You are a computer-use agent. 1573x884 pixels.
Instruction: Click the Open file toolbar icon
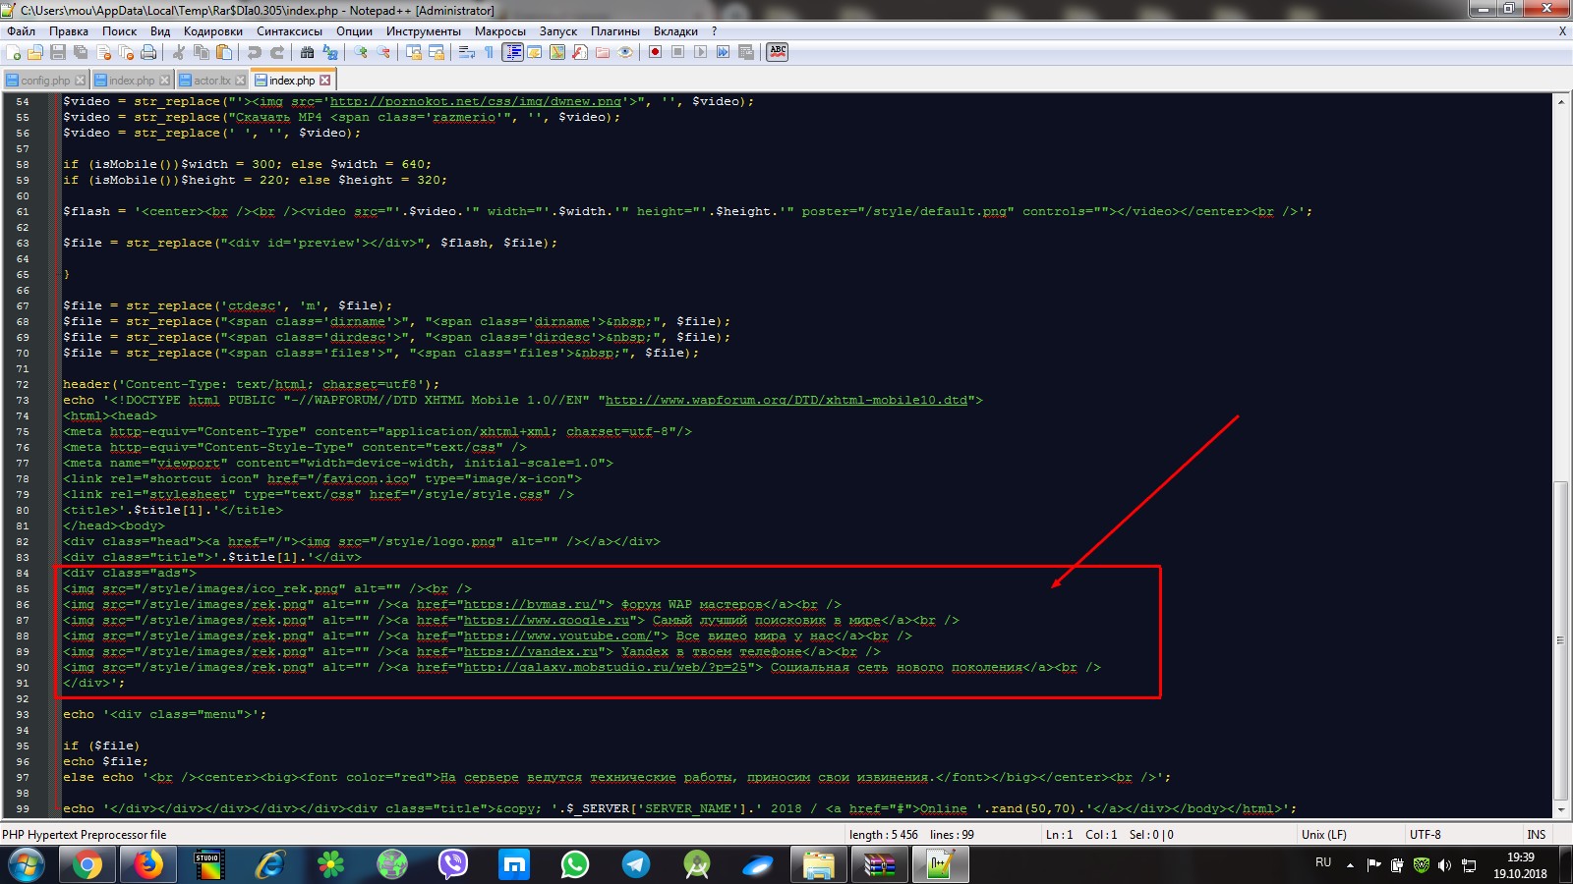pos(35,52)
